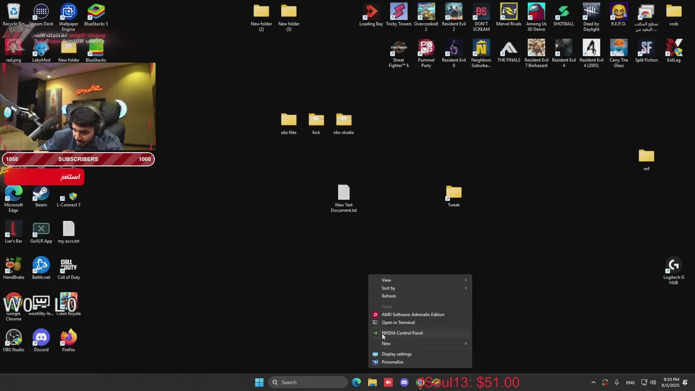
Task: Select the Resident Evil 4 (2005) icon
Action: coord(591,54)
